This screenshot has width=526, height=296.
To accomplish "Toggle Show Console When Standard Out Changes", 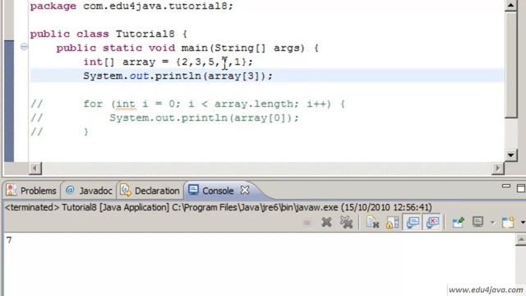I will pyautogui.click(x=413, y=223).
